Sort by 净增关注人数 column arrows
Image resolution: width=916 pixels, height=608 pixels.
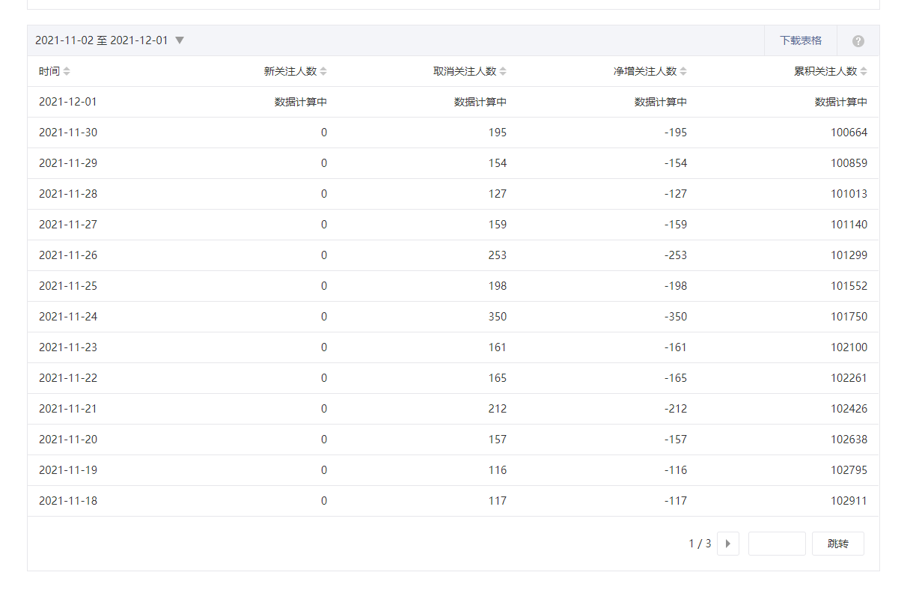(683, 72)
